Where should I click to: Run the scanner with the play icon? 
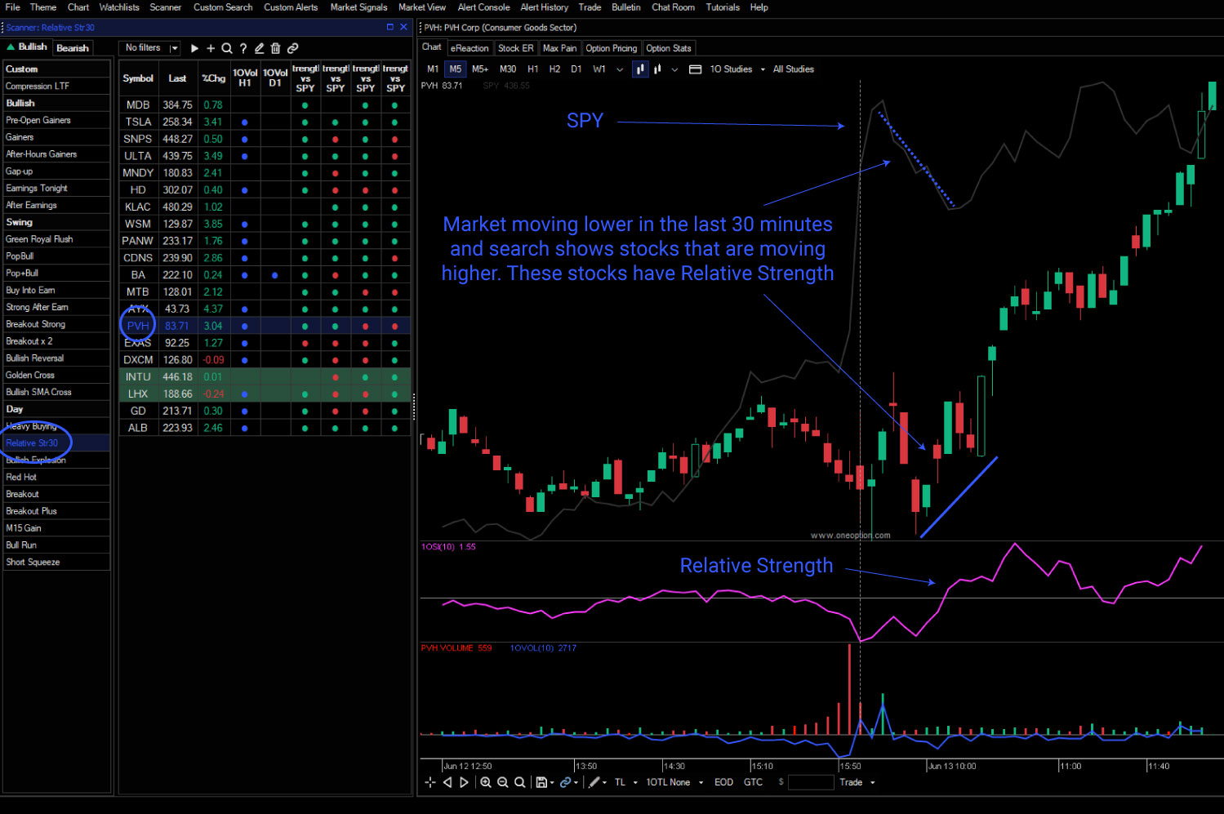click(x=194, y=47)
